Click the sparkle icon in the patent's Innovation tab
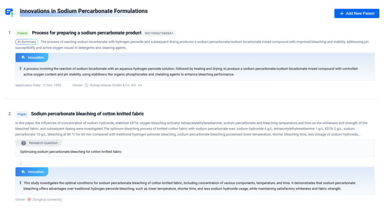Viewport: 384px width, 211px height. (x=23, y=57)
